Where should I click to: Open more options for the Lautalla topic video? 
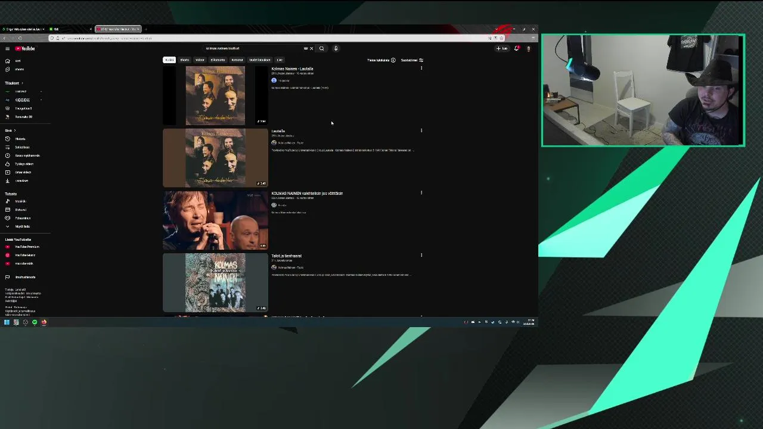(421, 130)
